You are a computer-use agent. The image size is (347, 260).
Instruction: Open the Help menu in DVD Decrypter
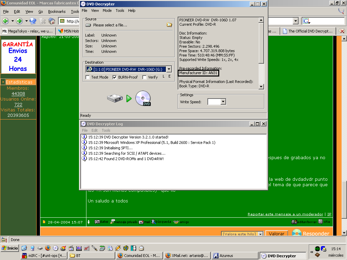click(x=132, y=10)
